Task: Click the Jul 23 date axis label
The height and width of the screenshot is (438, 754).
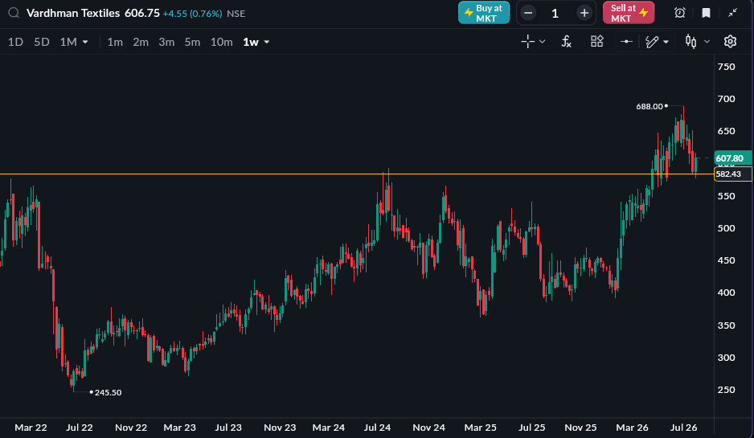Action: [x=228, y=428]
